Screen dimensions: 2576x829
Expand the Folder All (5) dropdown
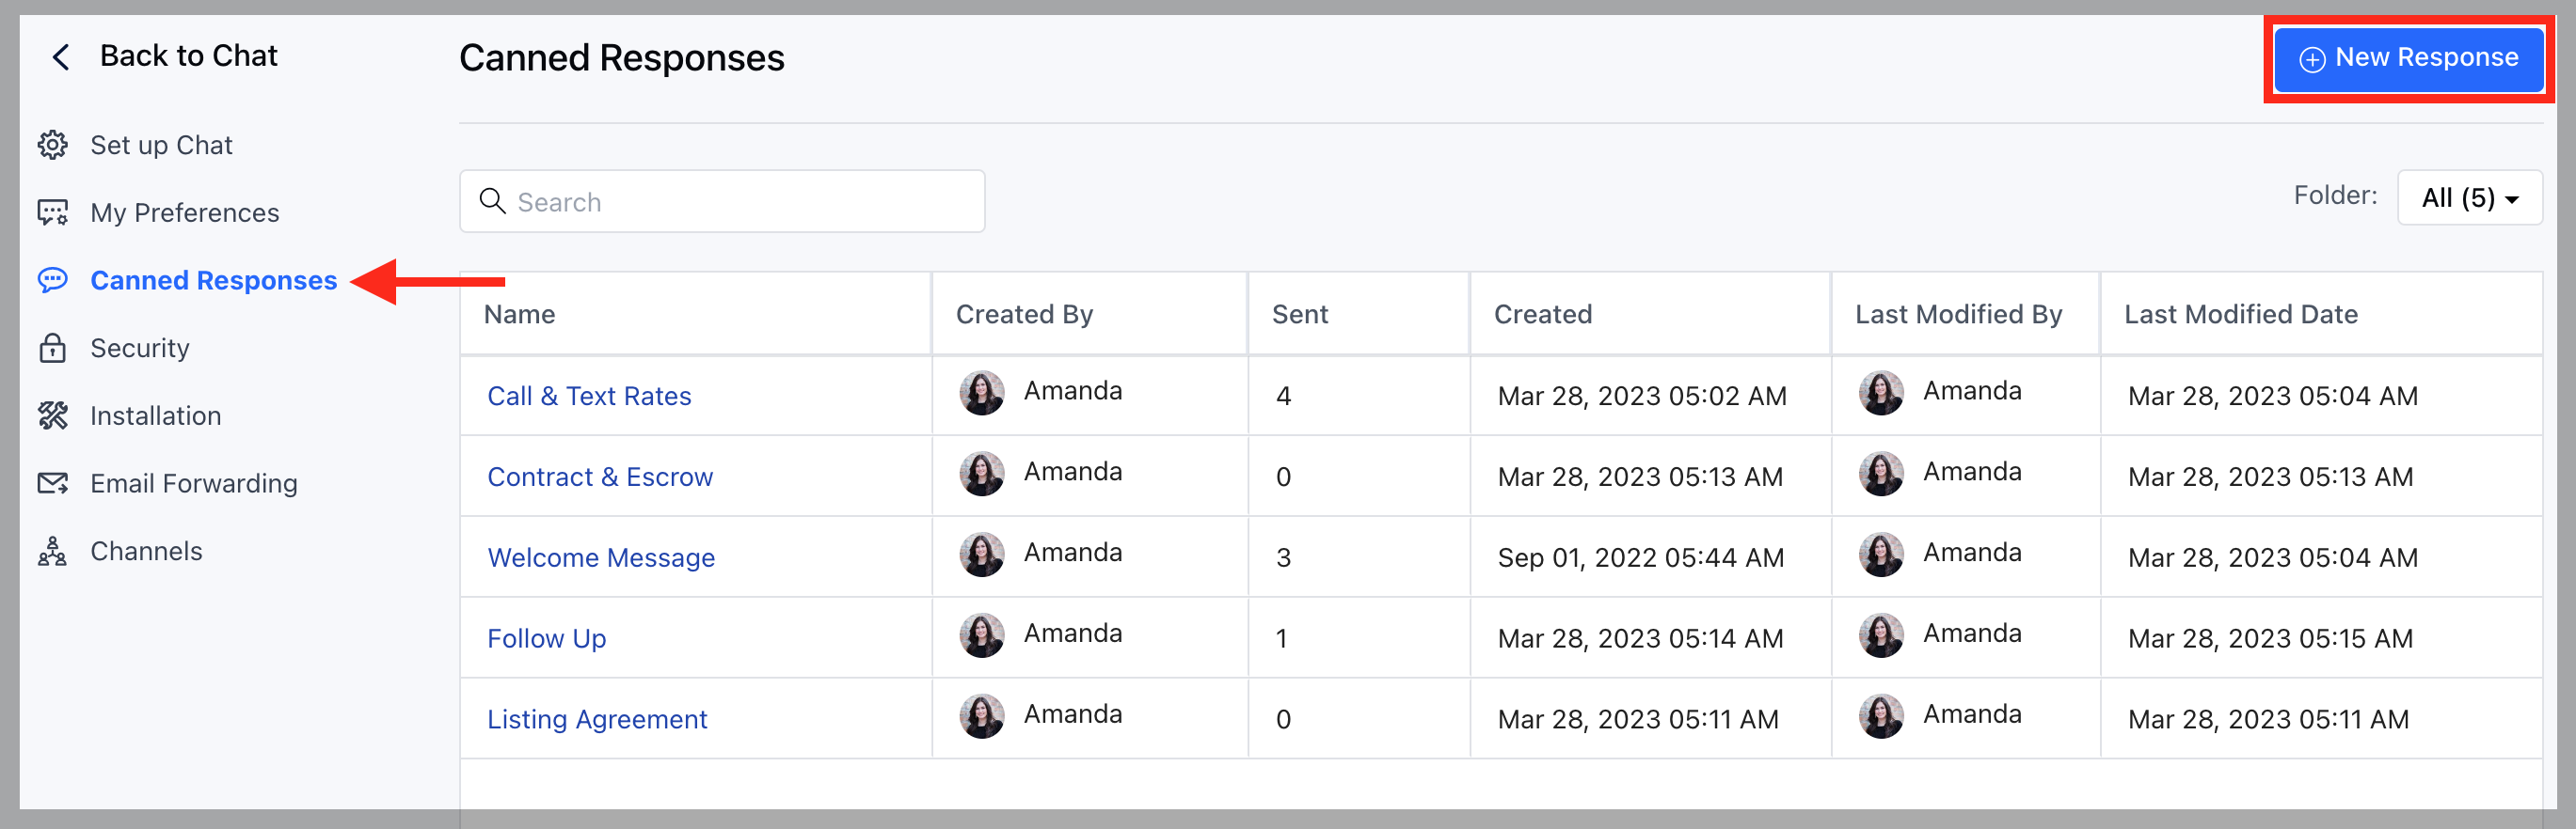click(x=2469, y=197)
